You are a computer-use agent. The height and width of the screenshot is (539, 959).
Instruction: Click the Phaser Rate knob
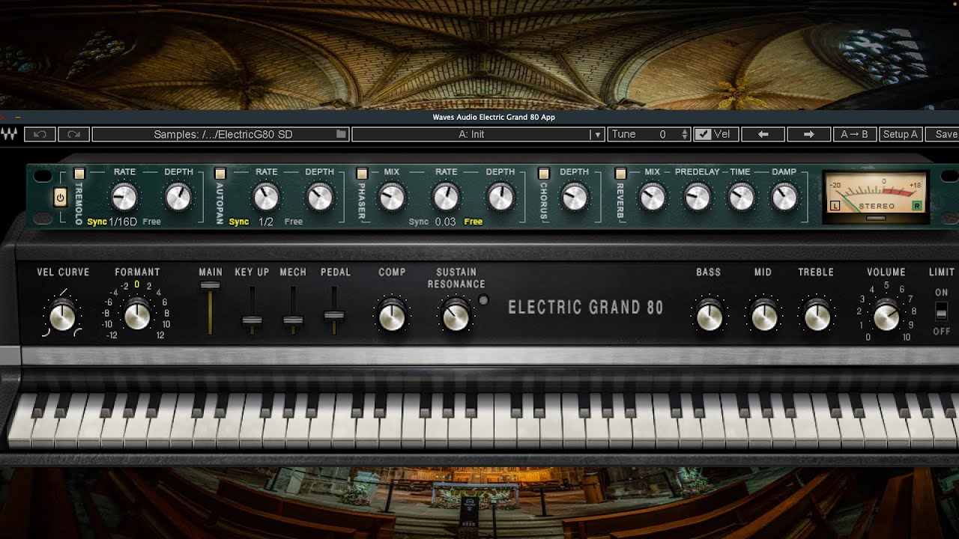446,198
